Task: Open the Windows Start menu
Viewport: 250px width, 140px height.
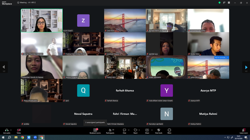Action: (3, 137)
